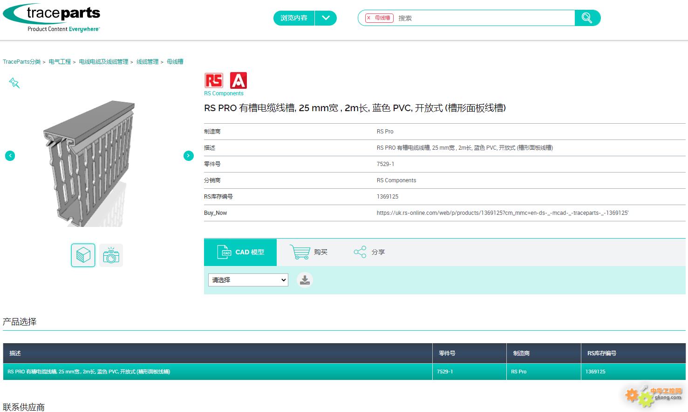Click the pin icon above product image
The image size is (688, 412).
pyautogui.click(x=14, y=83)
